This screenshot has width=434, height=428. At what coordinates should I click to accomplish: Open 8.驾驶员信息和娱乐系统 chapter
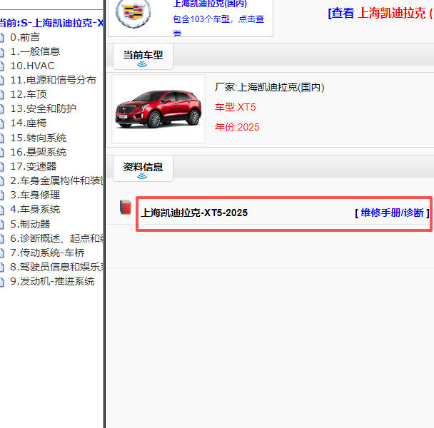click(x=56, y=267)
